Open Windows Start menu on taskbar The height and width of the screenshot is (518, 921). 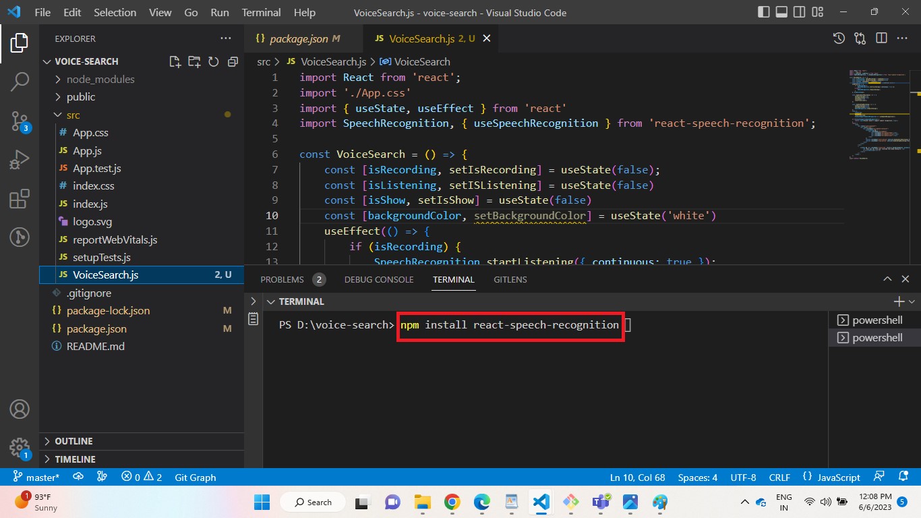click(262, 502)
